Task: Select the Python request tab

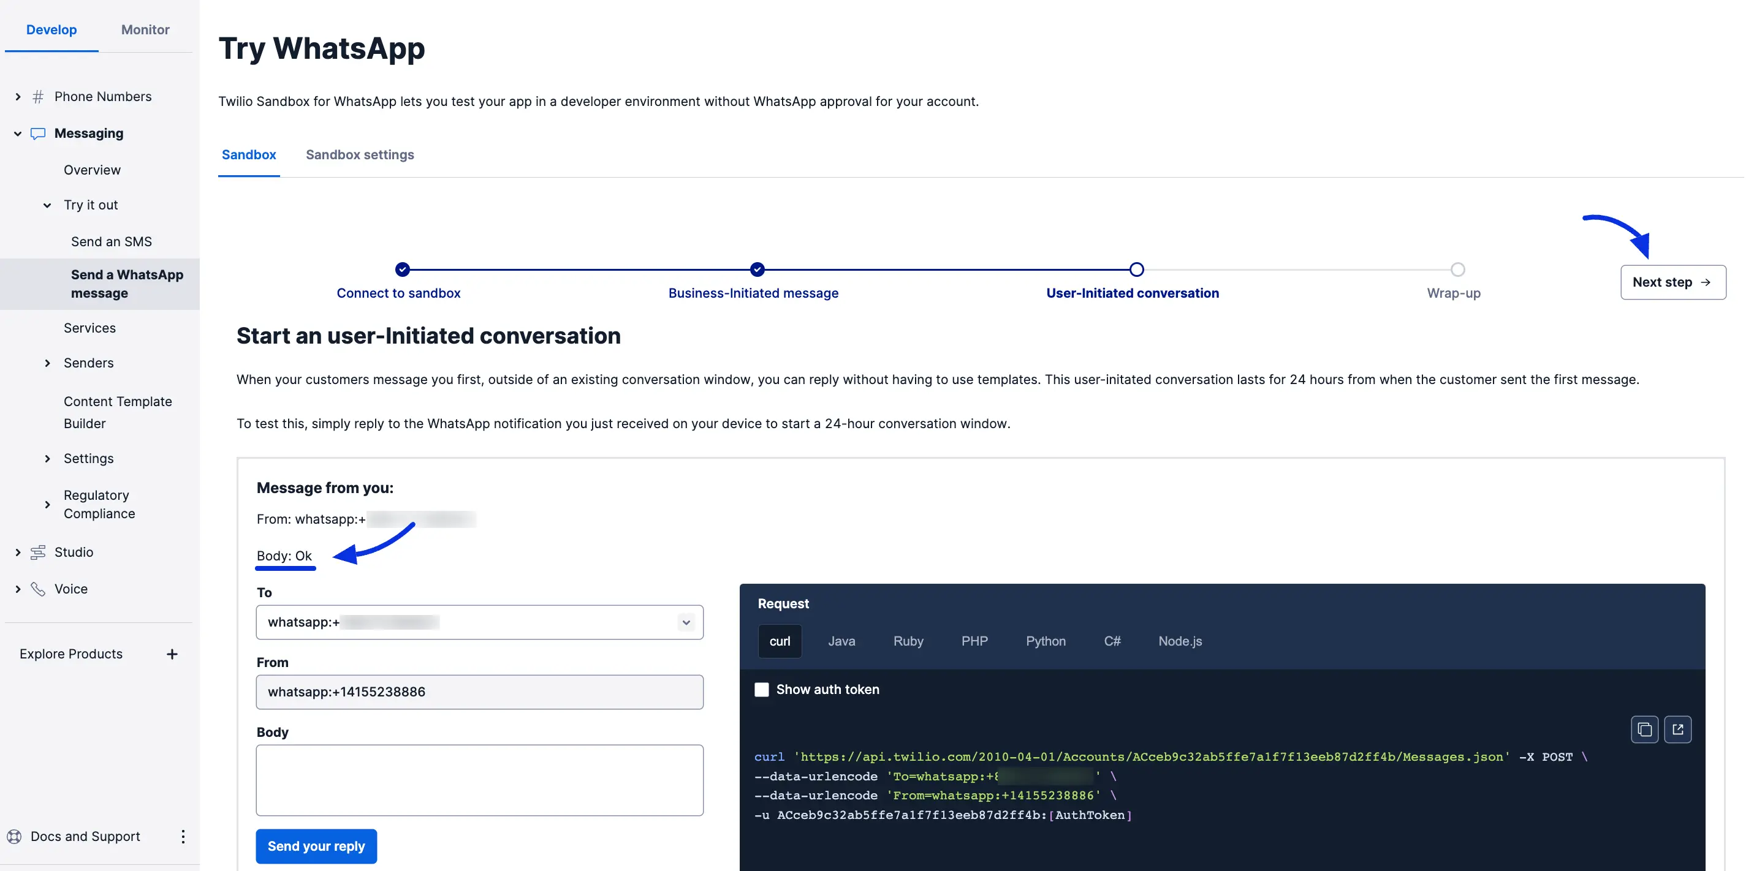Action: pyautogui.click(x=1046, y=641)
